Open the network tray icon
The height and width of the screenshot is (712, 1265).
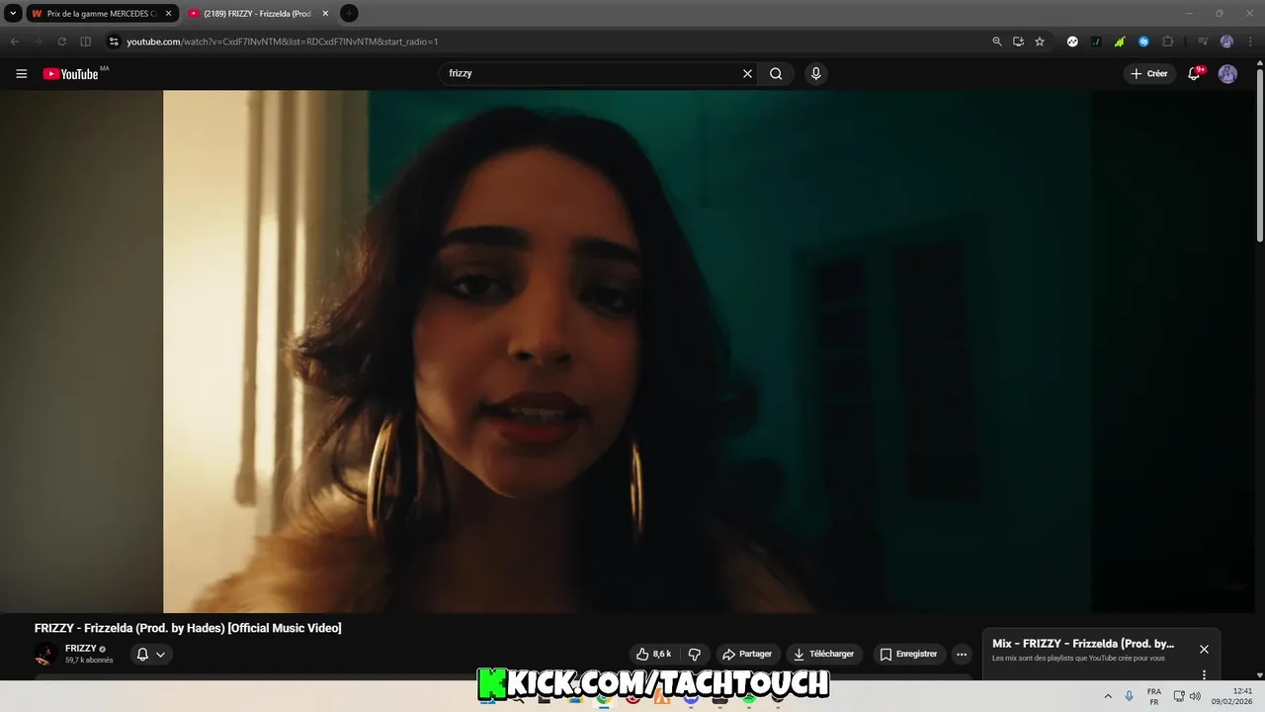1179,696
